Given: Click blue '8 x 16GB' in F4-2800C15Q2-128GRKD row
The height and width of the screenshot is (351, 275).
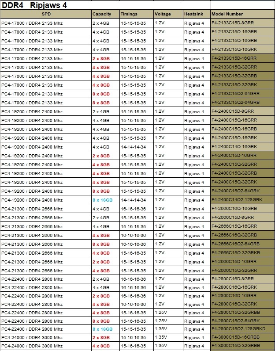Looking at the screenshot, I should click(x=102, y=329).
